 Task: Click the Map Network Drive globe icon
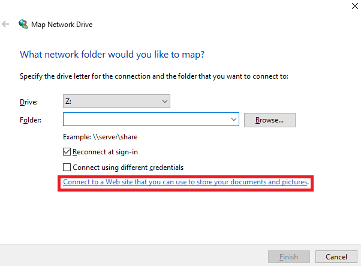click(x=23, y=24)
